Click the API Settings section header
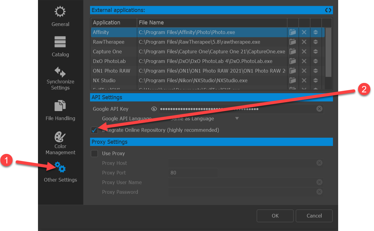The height and width of the screenshot is (231, 374). coord(211,97)
